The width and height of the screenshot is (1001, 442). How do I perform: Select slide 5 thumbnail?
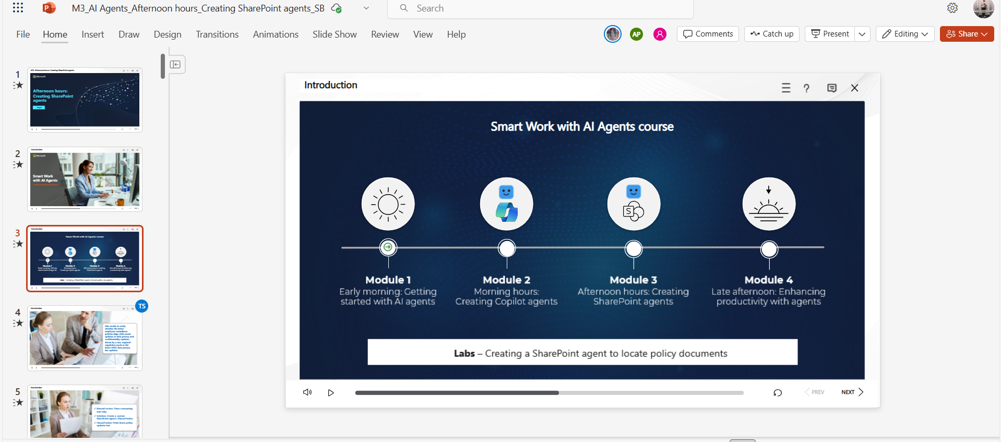pos(85,412)
